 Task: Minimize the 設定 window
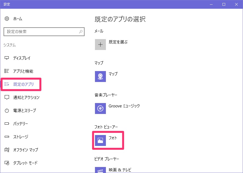click(211, 4)
